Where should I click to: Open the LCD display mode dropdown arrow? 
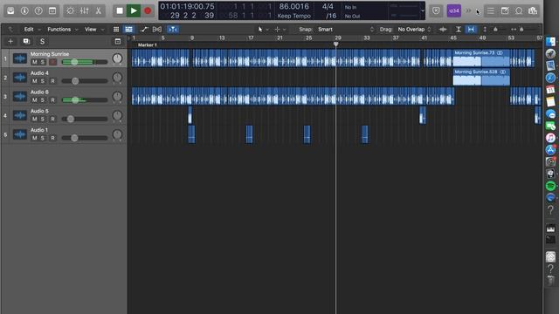point(423,10)
